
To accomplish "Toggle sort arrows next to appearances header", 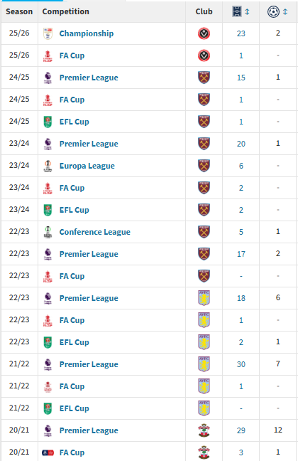I will (x=247, y=12).
